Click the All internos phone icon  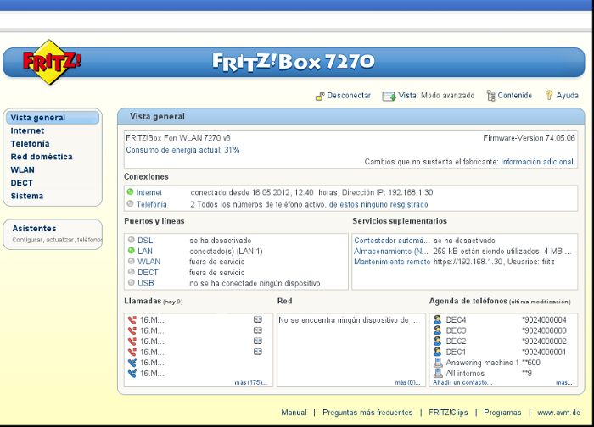437,373
